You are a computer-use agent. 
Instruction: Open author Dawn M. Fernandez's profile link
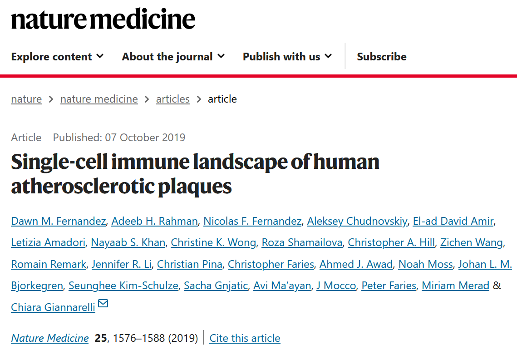click(x=58, y=221)
